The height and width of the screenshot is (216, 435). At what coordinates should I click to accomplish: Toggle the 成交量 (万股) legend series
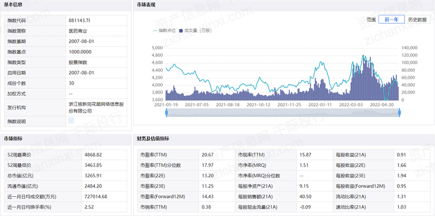(196, 30)
